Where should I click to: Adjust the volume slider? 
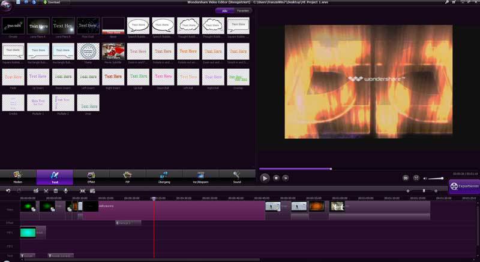(436, 178)
